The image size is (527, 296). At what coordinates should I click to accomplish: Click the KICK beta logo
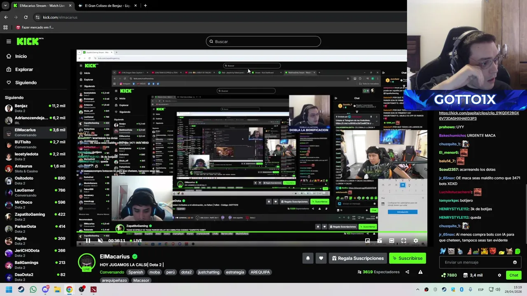[30, 41]
